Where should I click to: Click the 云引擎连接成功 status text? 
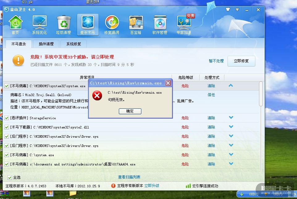205,186
